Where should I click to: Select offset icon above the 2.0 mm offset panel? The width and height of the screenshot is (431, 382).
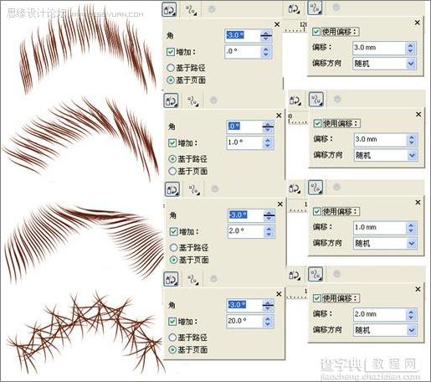click(x=316, y=274)
